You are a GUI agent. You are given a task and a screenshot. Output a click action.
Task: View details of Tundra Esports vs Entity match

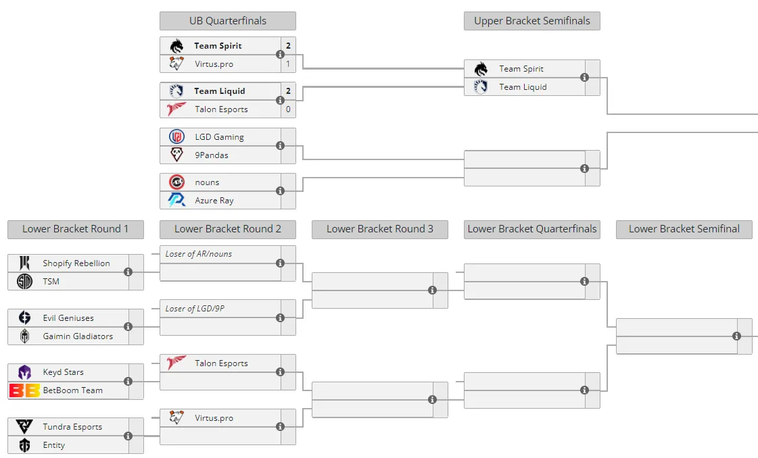128,436
